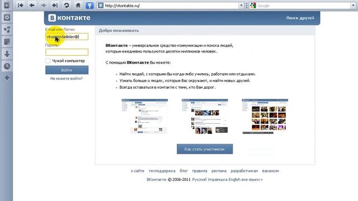Open the техподдержка footer link
This screenshot has height=201, width=358.
[x=162, y=171]
